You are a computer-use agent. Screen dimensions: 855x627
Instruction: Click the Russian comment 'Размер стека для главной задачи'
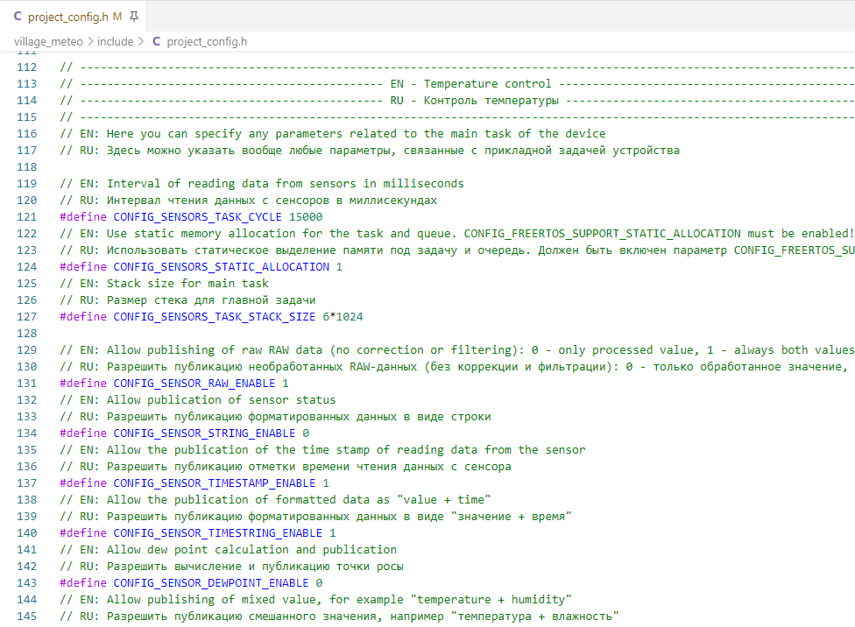211,300
